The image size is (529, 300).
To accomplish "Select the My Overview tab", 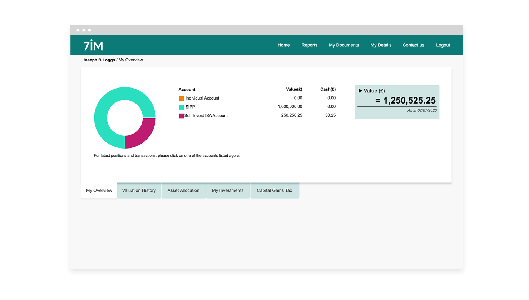I will [98, 190].
